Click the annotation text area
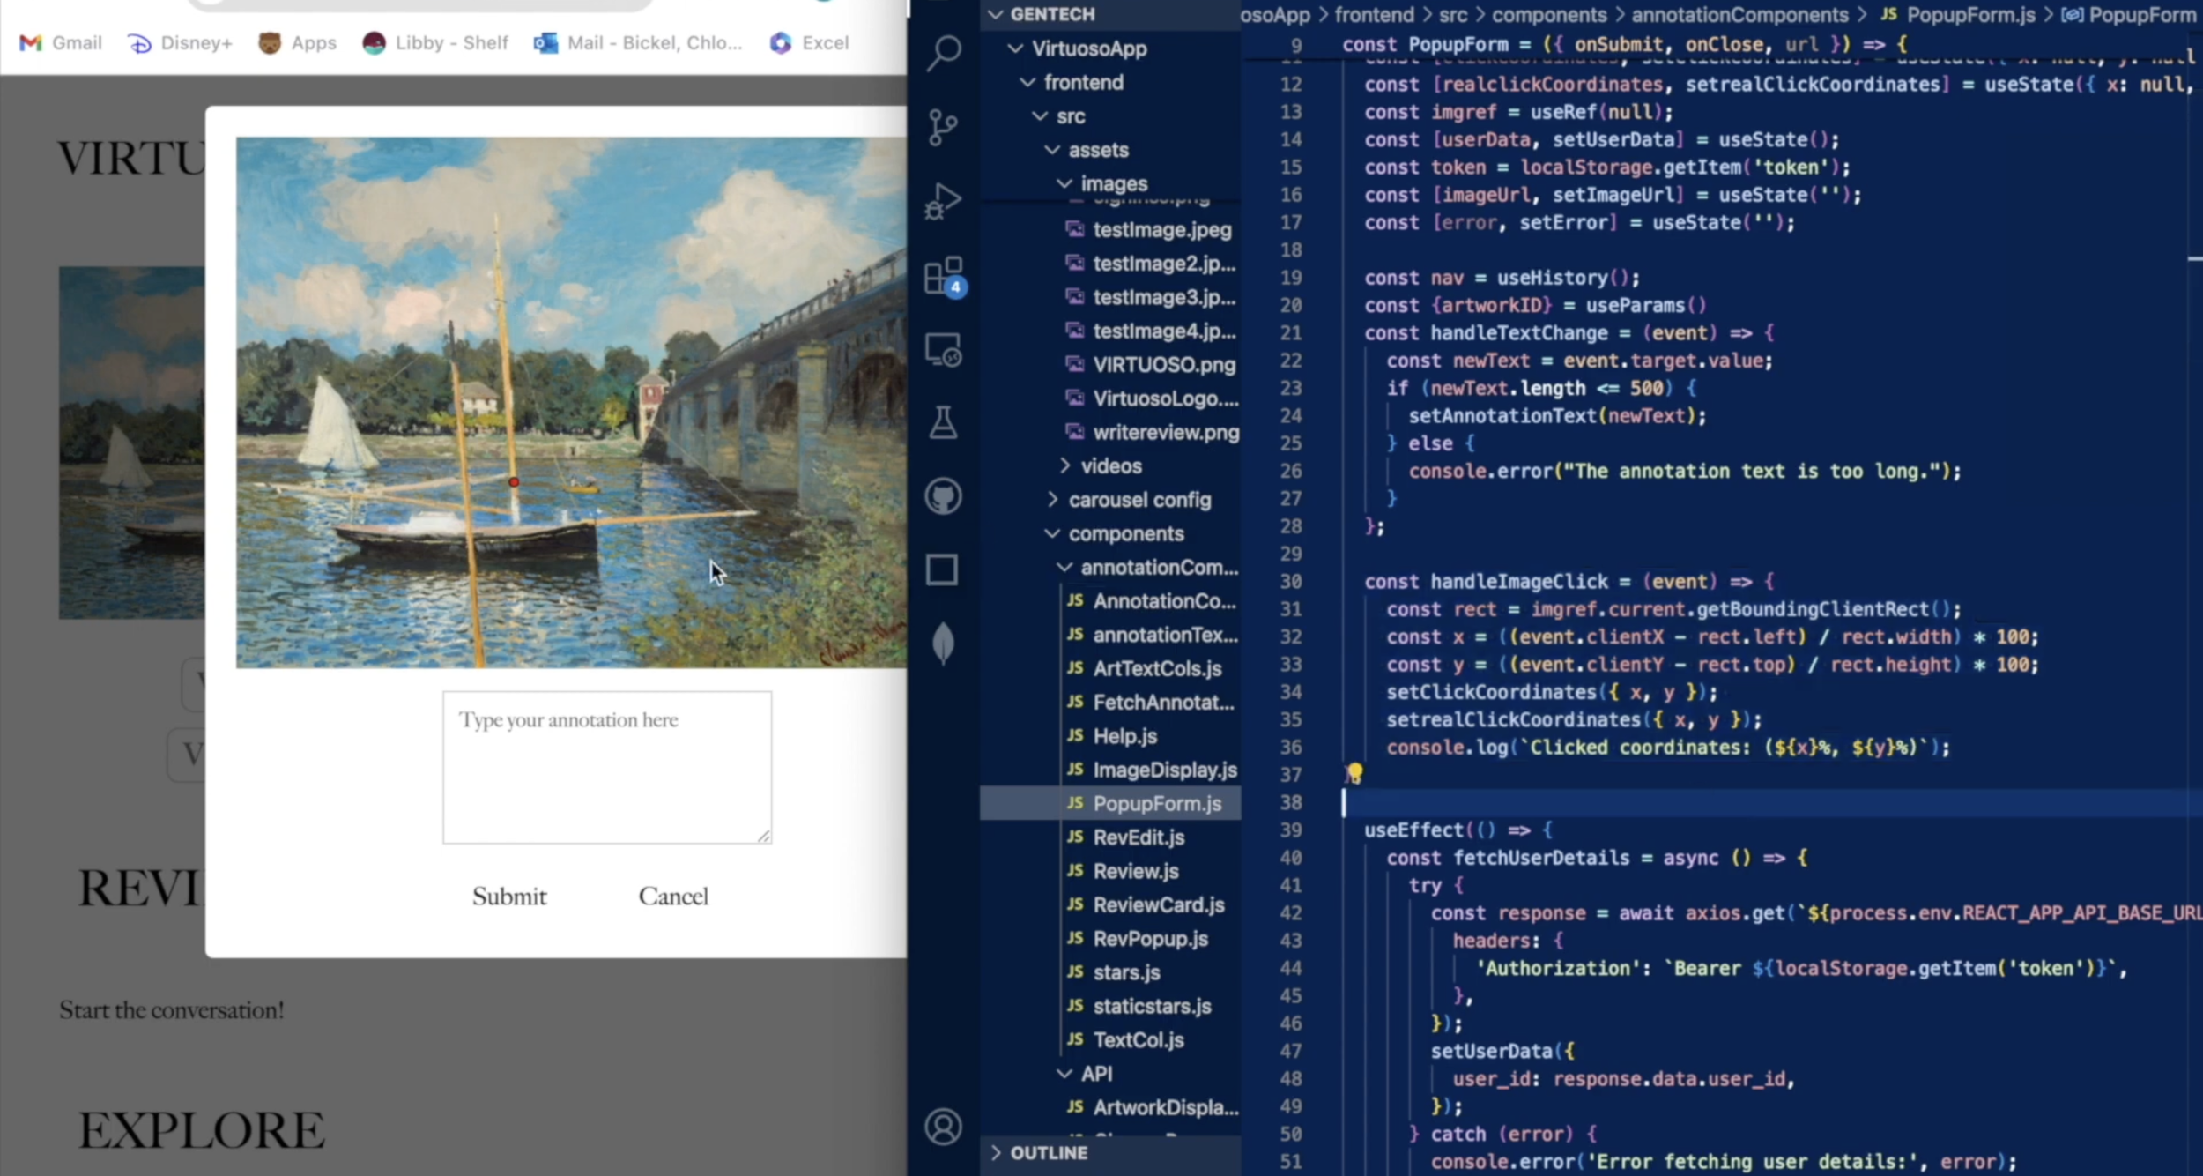The image size is (2203, 1176). point(607,767)
